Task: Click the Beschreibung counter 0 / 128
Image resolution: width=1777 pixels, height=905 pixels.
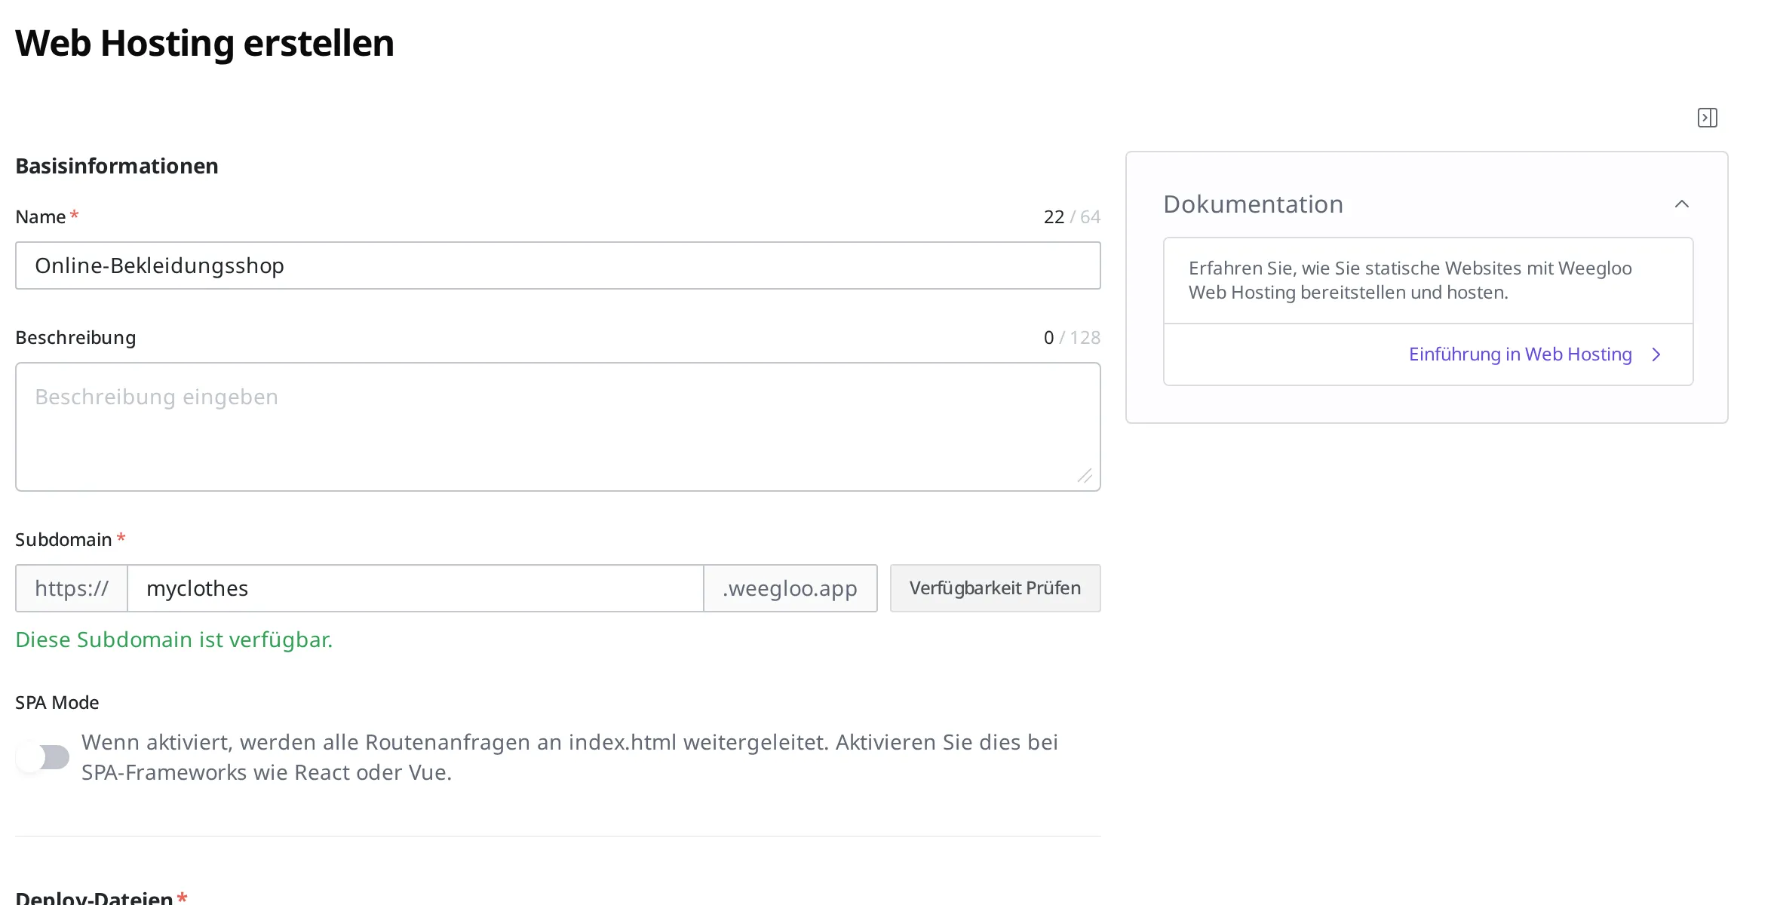Action: pyautogui.click(x=1072, y=338)
